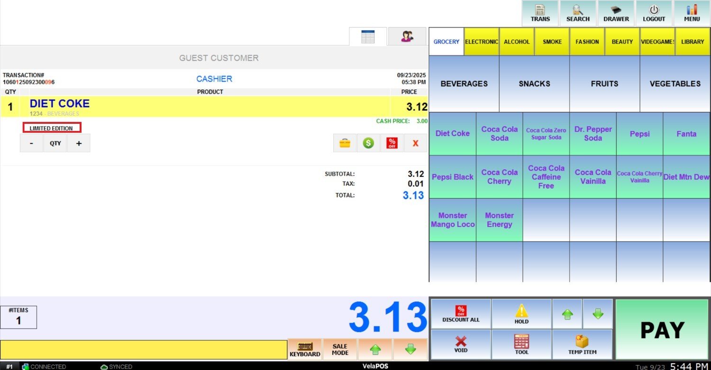
Task: Click the LOGOUT power icon
Action: tap(654, 13)
